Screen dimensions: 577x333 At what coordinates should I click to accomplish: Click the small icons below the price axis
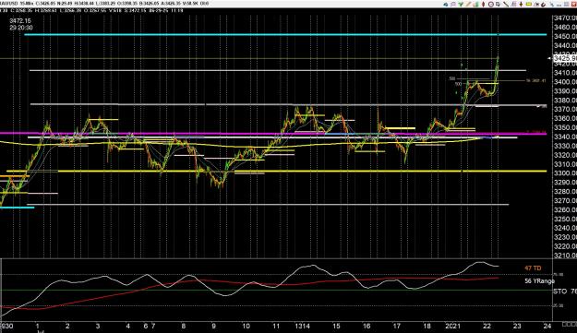[570, 324]
